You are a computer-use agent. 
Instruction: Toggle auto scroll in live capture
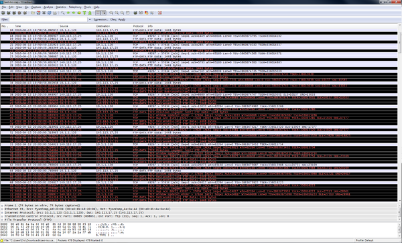(x=104, y=13)
